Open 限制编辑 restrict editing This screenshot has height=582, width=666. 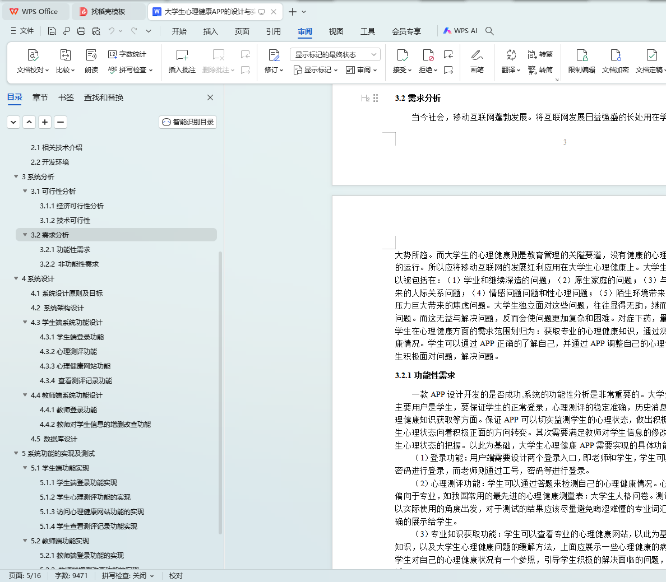coord(581,61)
